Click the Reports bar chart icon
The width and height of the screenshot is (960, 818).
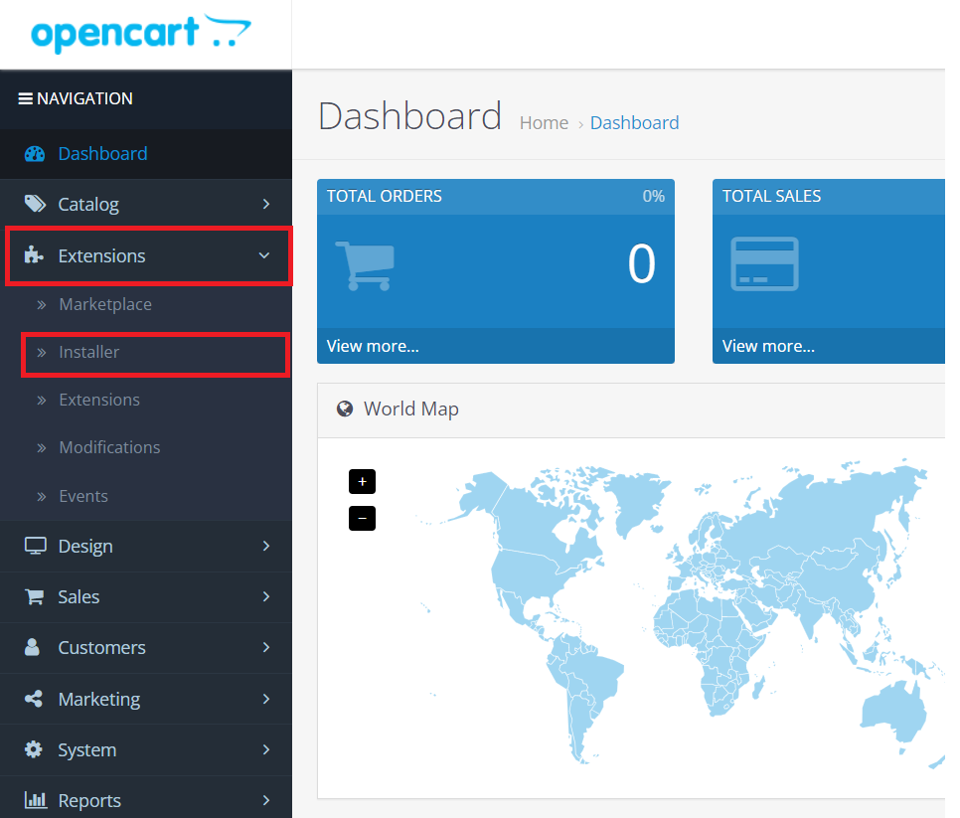coord(35,800)
